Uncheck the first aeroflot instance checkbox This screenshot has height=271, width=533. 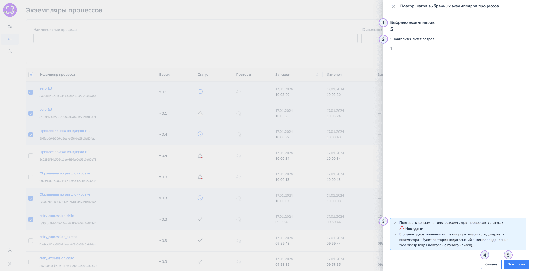click(x=31, y=92)
